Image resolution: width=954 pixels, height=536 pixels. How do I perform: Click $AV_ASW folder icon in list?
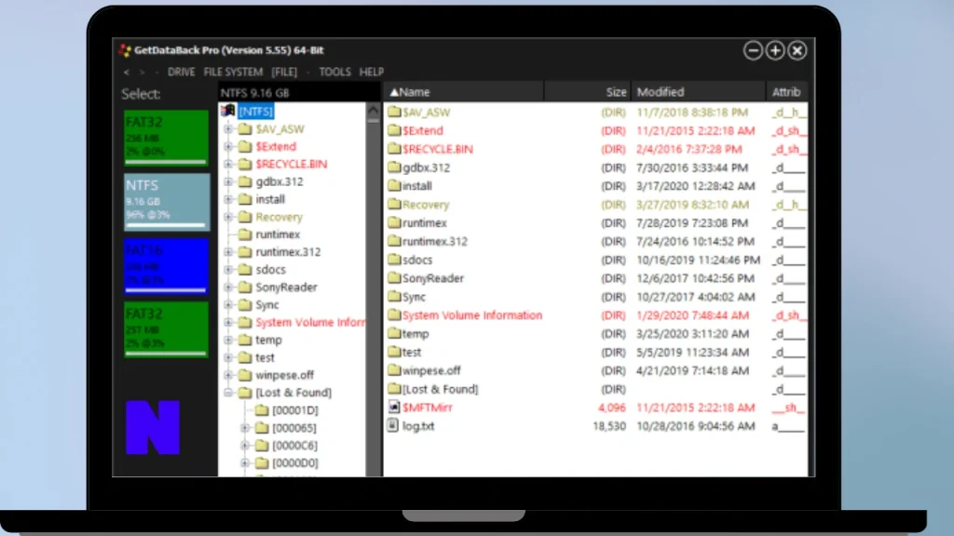pos(394,112)
